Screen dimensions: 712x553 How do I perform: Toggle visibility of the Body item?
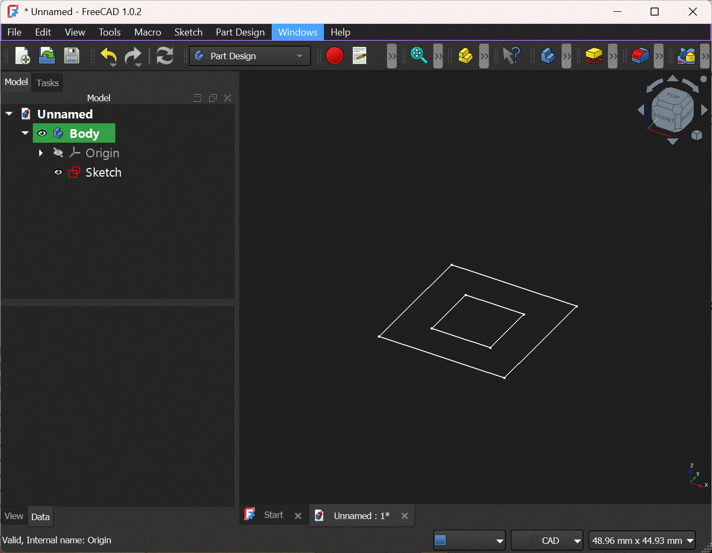pyautogui.click(x=42, y=133)
